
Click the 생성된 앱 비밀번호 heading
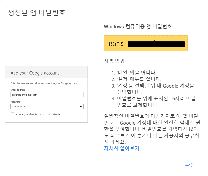37,13
